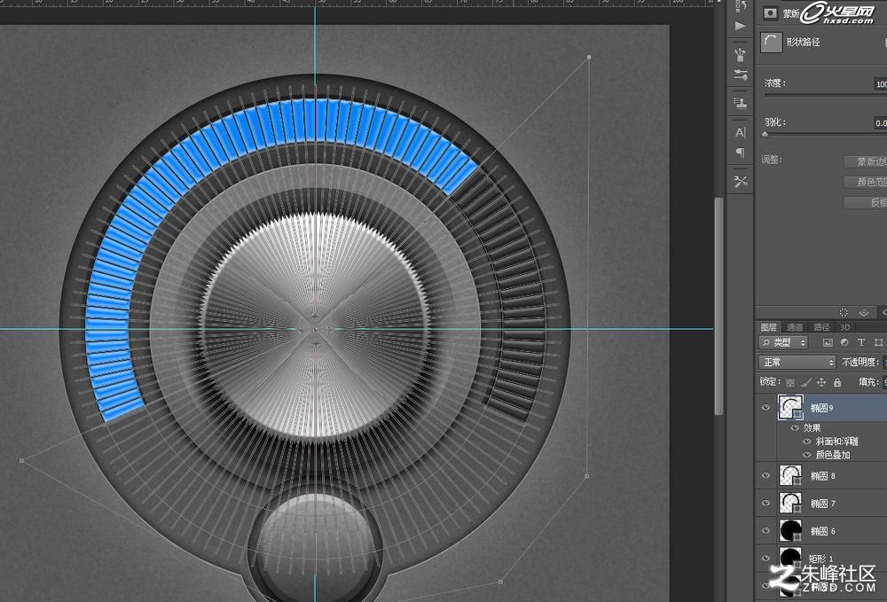
Task: Click the 羽化 value field
Action: pyautogui.click(x=881, y=122)
